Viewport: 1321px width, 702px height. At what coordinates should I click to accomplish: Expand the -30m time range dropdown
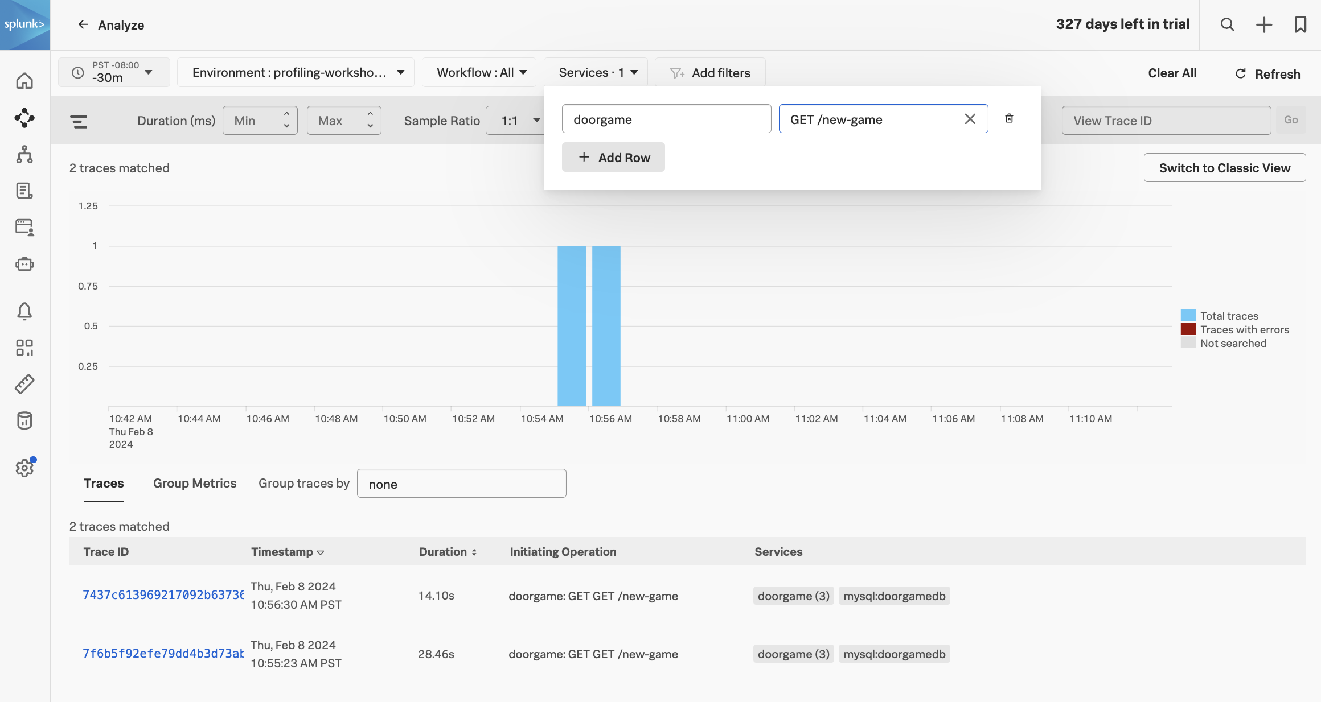click(x=114, y=72)
